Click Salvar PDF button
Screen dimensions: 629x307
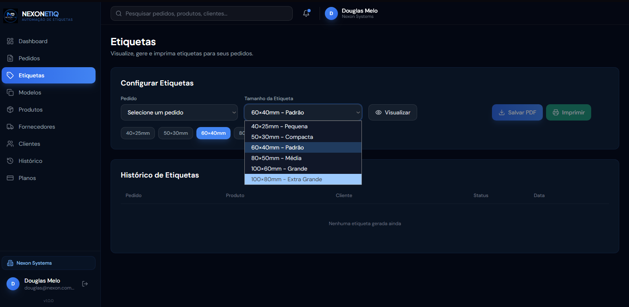point(517,112)
